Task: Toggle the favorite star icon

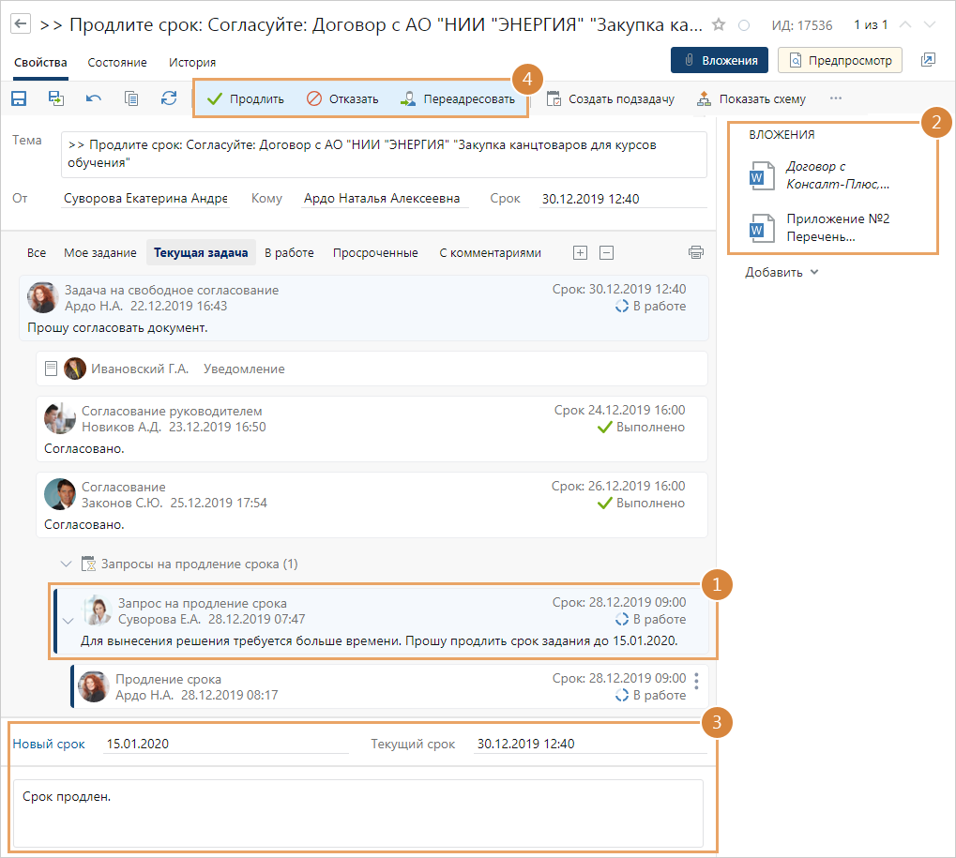Action: click(719, 25)
